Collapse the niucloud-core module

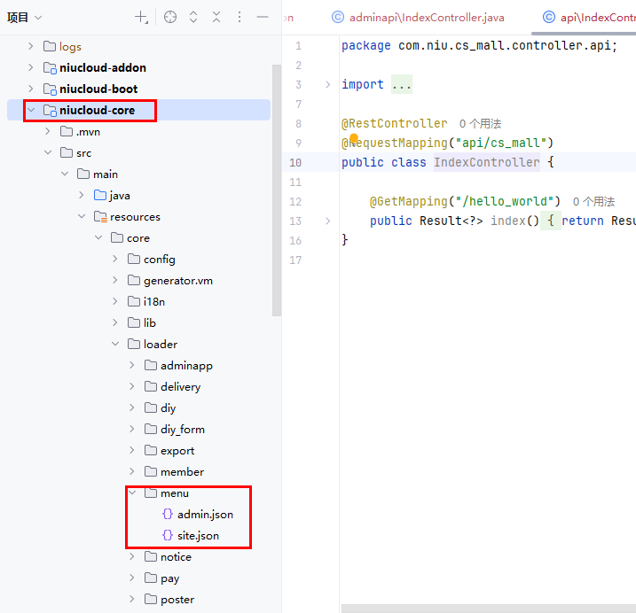[31, 111]
